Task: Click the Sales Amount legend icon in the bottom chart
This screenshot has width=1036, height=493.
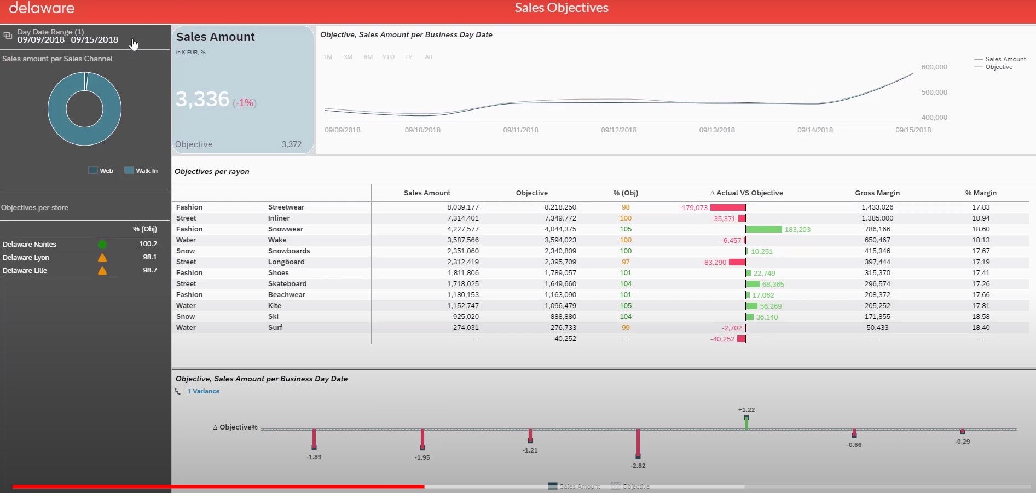Action: tap(553, 486)
